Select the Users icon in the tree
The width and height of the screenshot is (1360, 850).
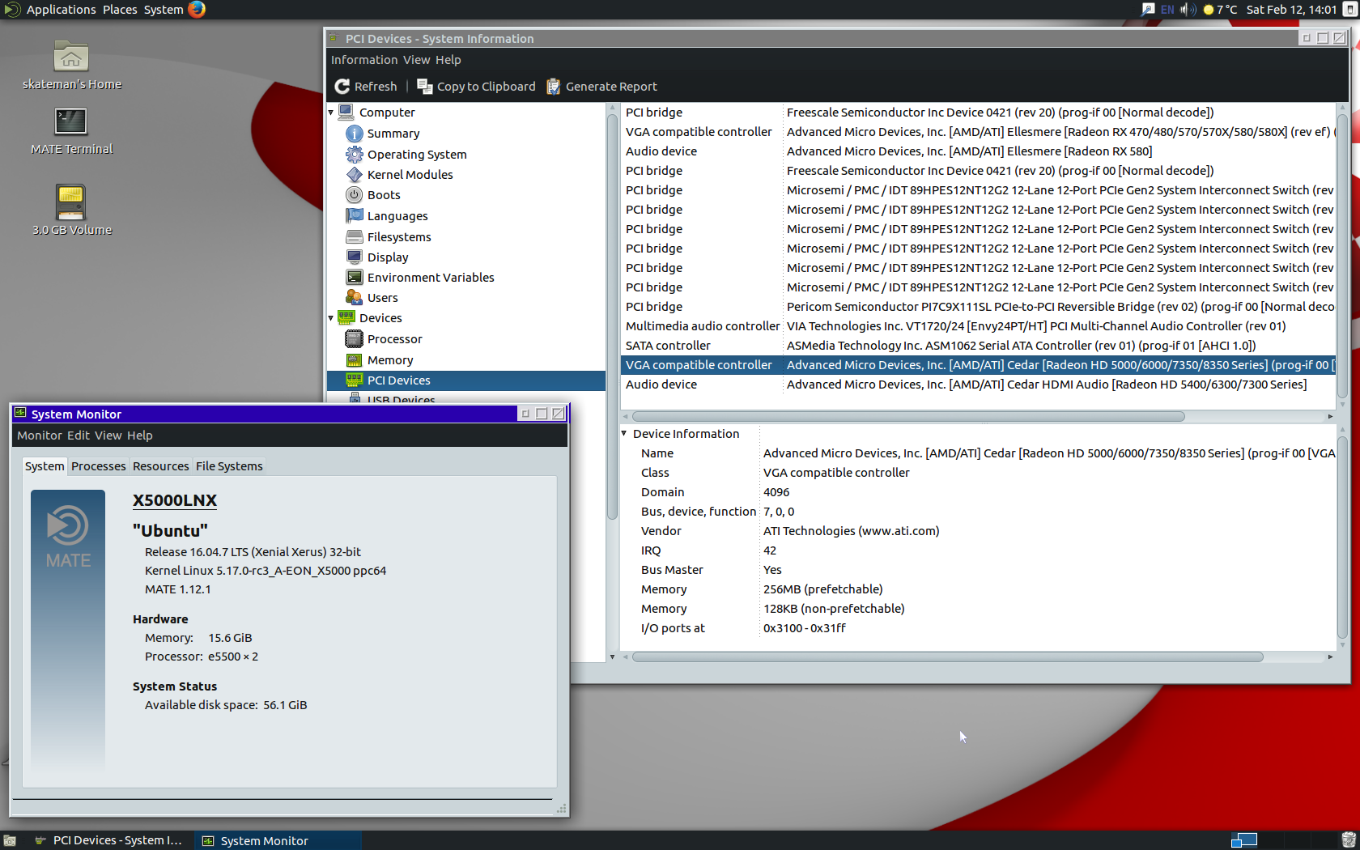(x=354, y=297)
